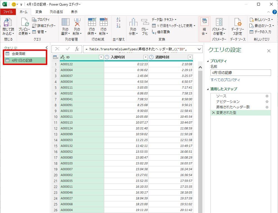
Task: Switch to the Add Column (列の追加) tab
Action: click(56, 12)
